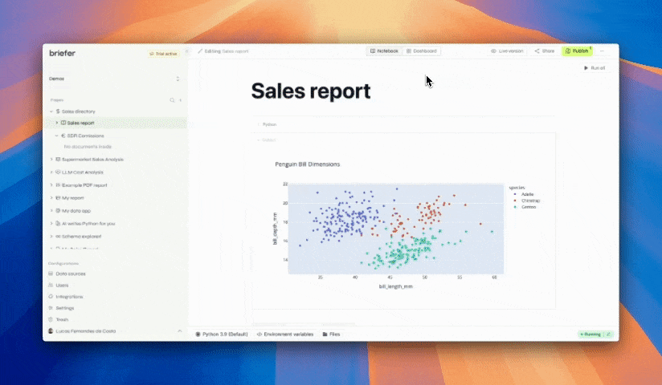This screenshot has height=385, width=662.
Task: Click the green Publish button
Action: pyautogui.click(x=577, y=51)
